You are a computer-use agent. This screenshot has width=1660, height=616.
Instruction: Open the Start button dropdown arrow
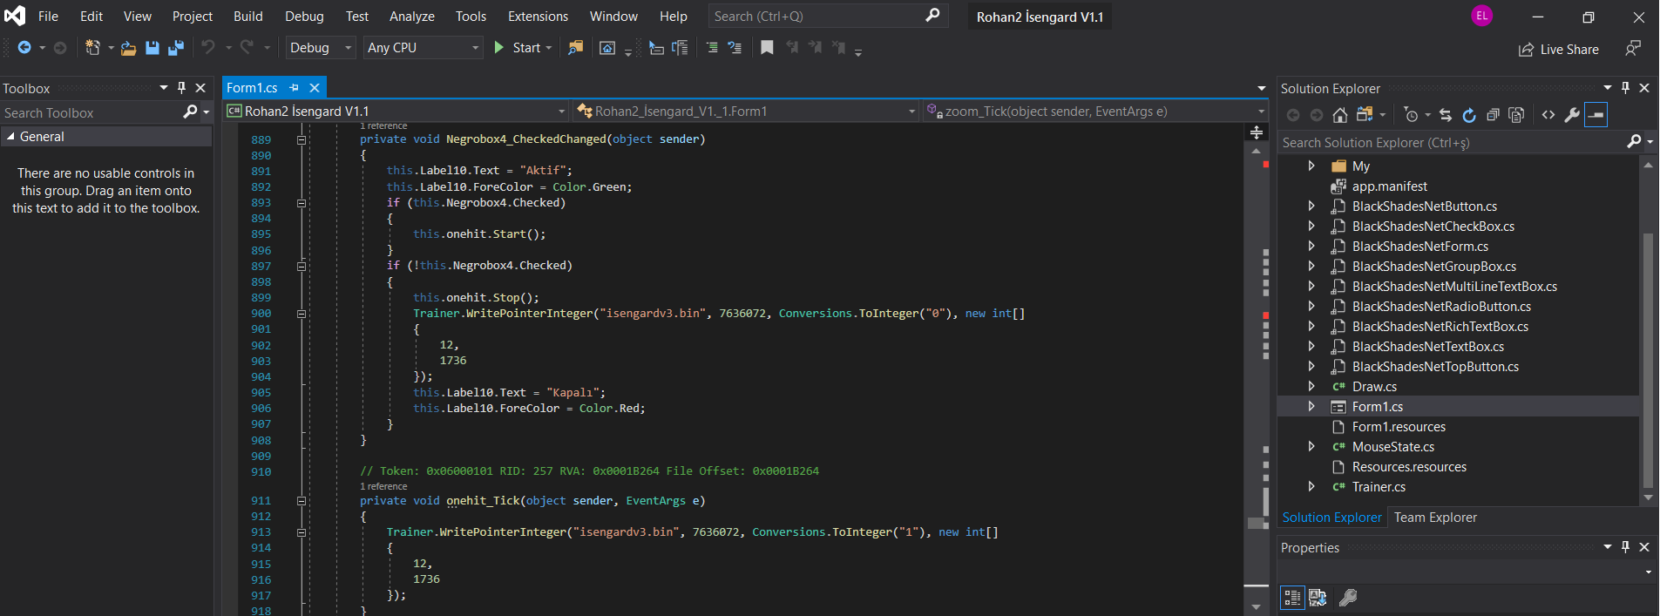[549, 48]
